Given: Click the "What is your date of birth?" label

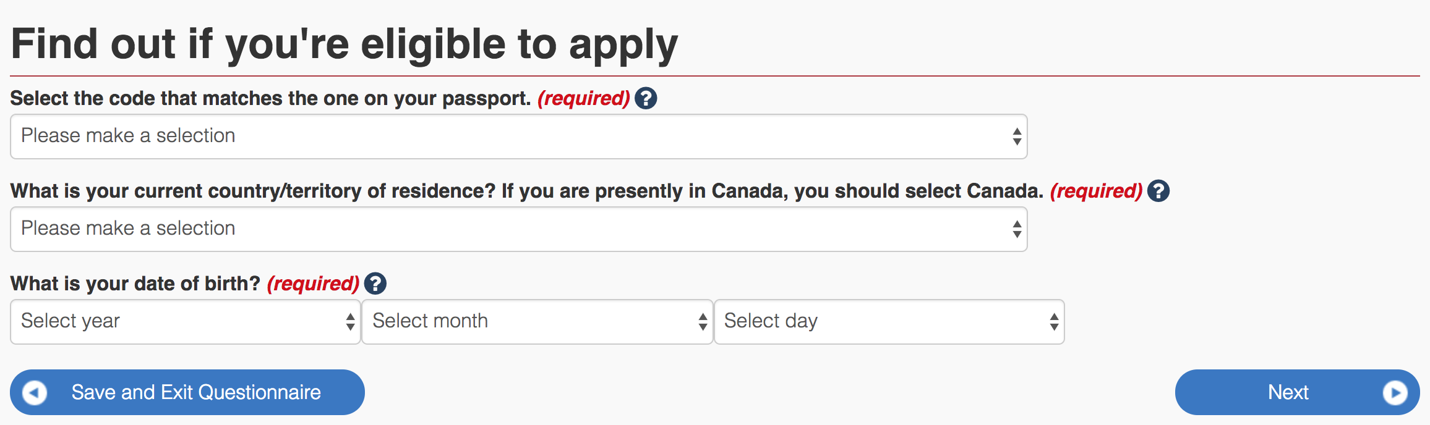Looking at the screenshot, I should 135,284.
